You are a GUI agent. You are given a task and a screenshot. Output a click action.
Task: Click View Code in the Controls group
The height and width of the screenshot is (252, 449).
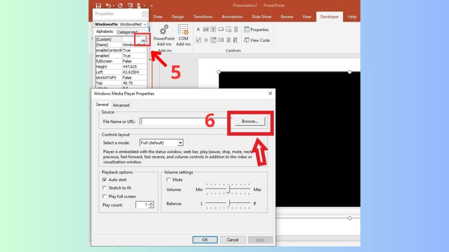[x=257, y=40]
